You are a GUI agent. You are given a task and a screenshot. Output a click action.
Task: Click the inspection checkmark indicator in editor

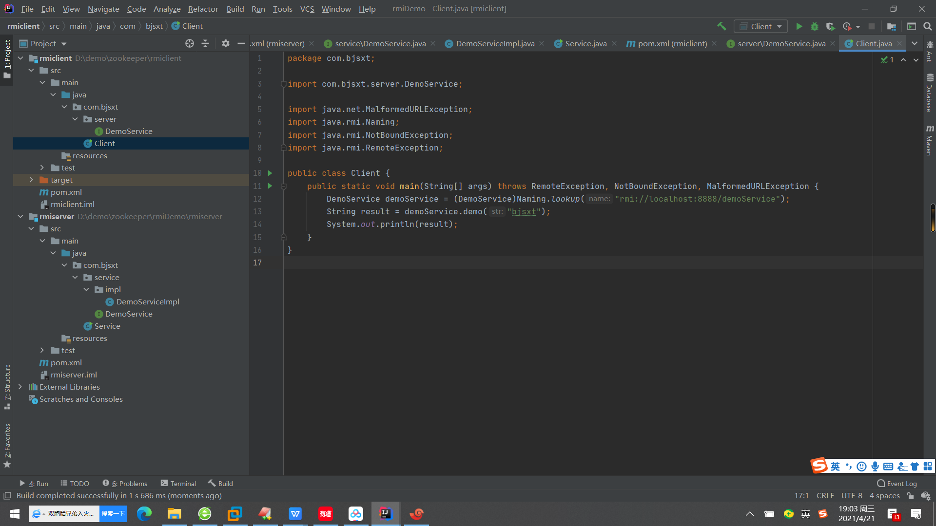(887, 59)
